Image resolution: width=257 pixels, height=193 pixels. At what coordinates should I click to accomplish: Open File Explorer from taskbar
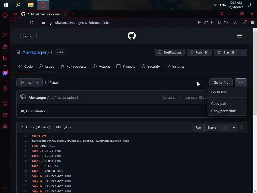tap(31, 5)
